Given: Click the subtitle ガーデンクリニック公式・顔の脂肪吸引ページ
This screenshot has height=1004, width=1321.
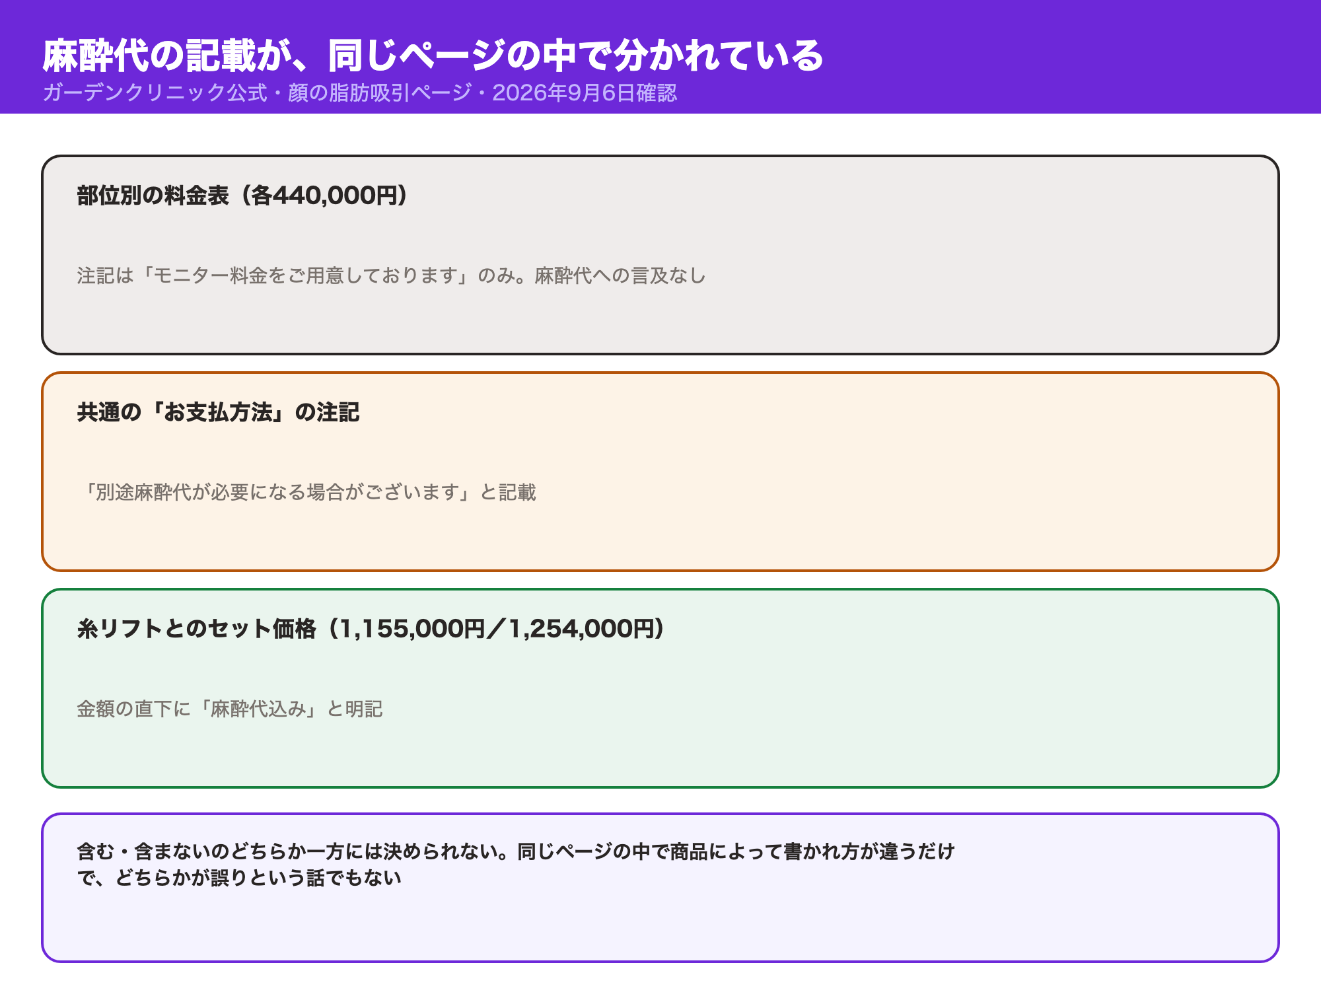Looking at the screenshot, I should click(x=257, y=92).
